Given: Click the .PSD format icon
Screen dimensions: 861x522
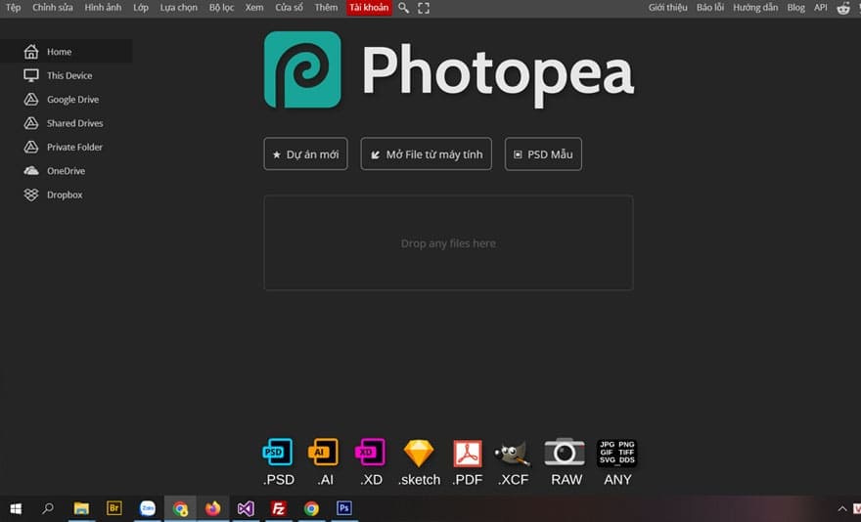Looking at the screenshot, I should pos(279,453).
